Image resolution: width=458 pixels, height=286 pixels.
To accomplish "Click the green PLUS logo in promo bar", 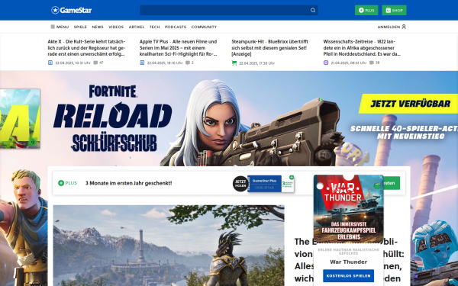I will [67, 183].
